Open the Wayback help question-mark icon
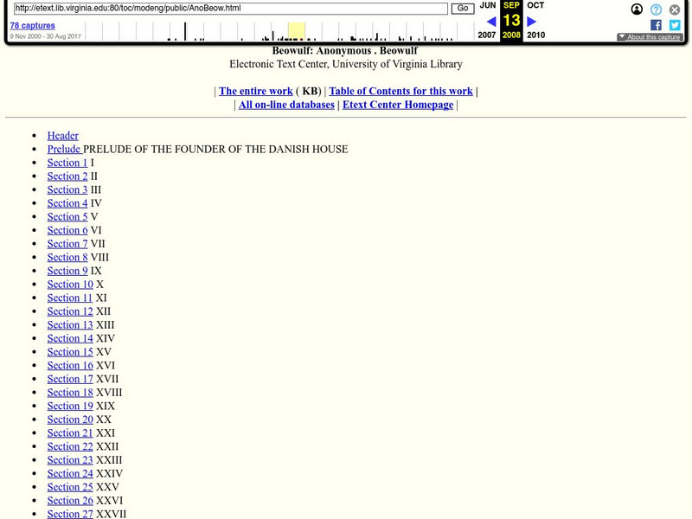The image size is (692, 519). tap(656, 10)
